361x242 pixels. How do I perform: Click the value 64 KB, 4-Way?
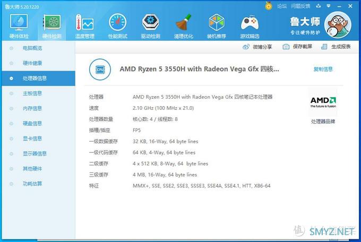coord(164,152)
